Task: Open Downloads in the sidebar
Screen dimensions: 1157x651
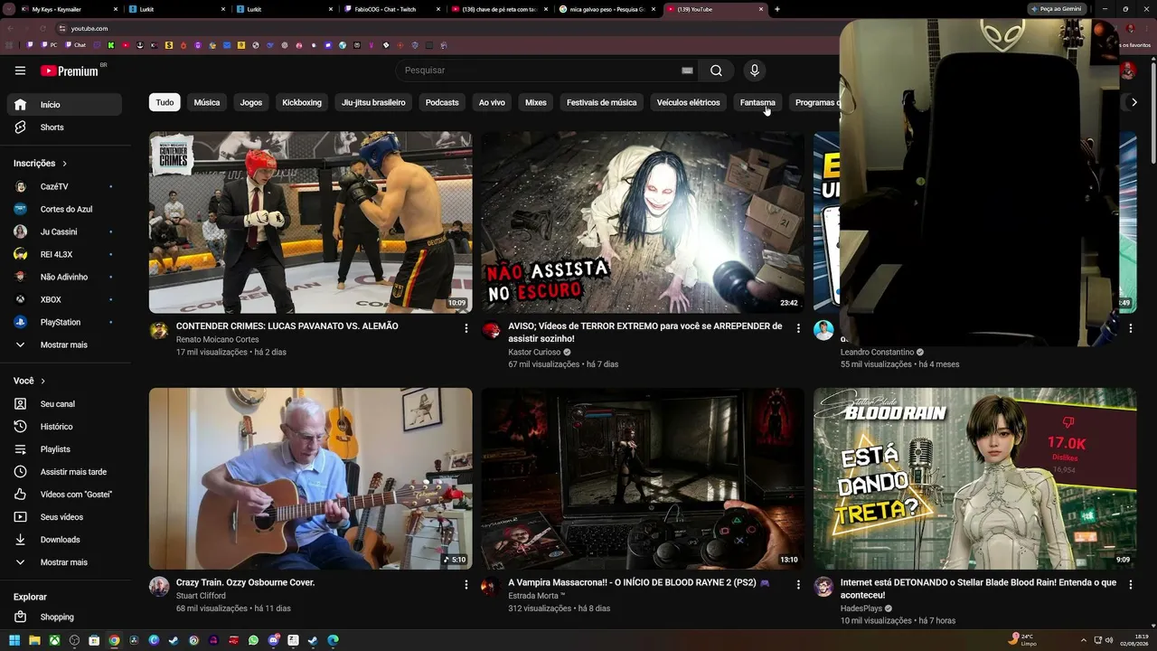Action: [x=64, y=540]
